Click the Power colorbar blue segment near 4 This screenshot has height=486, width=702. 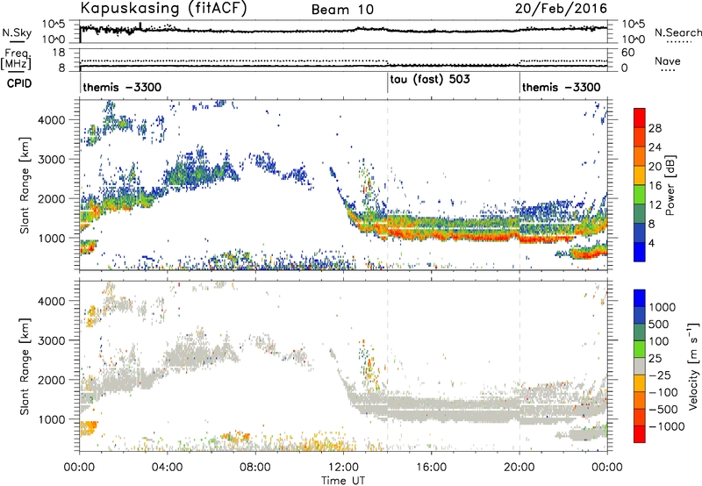[x=640, y=252]
